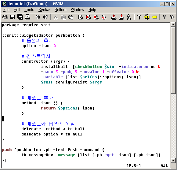Paste from clipboard toolbar icon
177x170 pixels.
pos(71,17)
